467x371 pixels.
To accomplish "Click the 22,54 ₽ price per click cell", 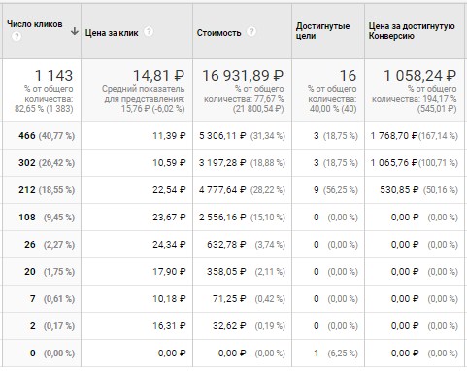I will (169, 190).
